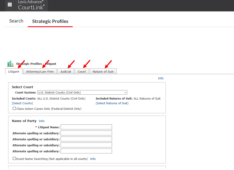
Task: Click the Select Courts link
Action: [x=22, y=103]
